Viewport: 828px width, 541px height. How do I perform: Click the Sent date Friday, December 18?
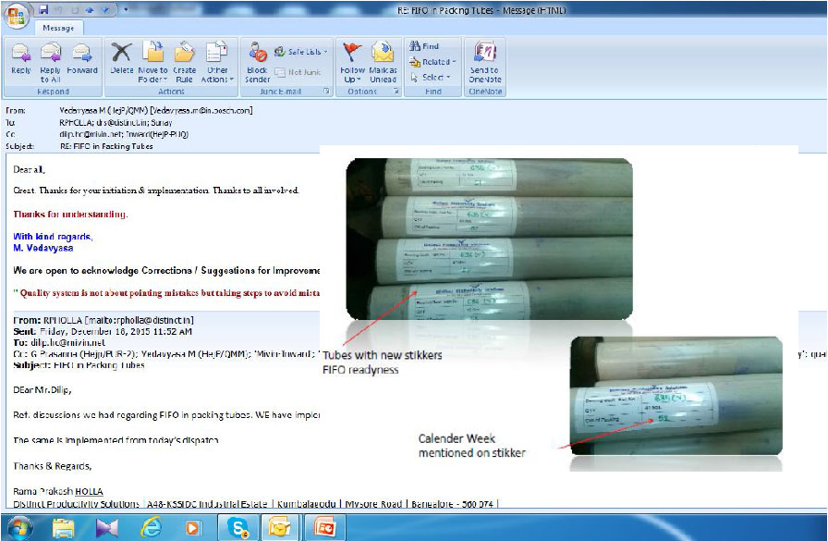[116, 332]
